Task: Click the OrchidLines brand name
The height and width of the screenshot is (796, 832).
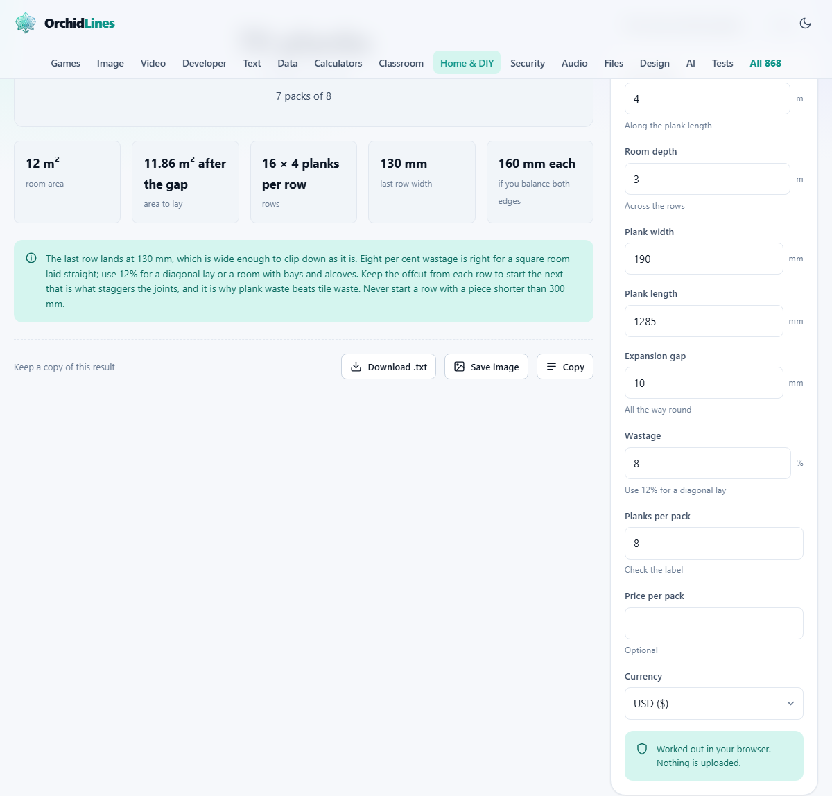Action: (80, 23)
